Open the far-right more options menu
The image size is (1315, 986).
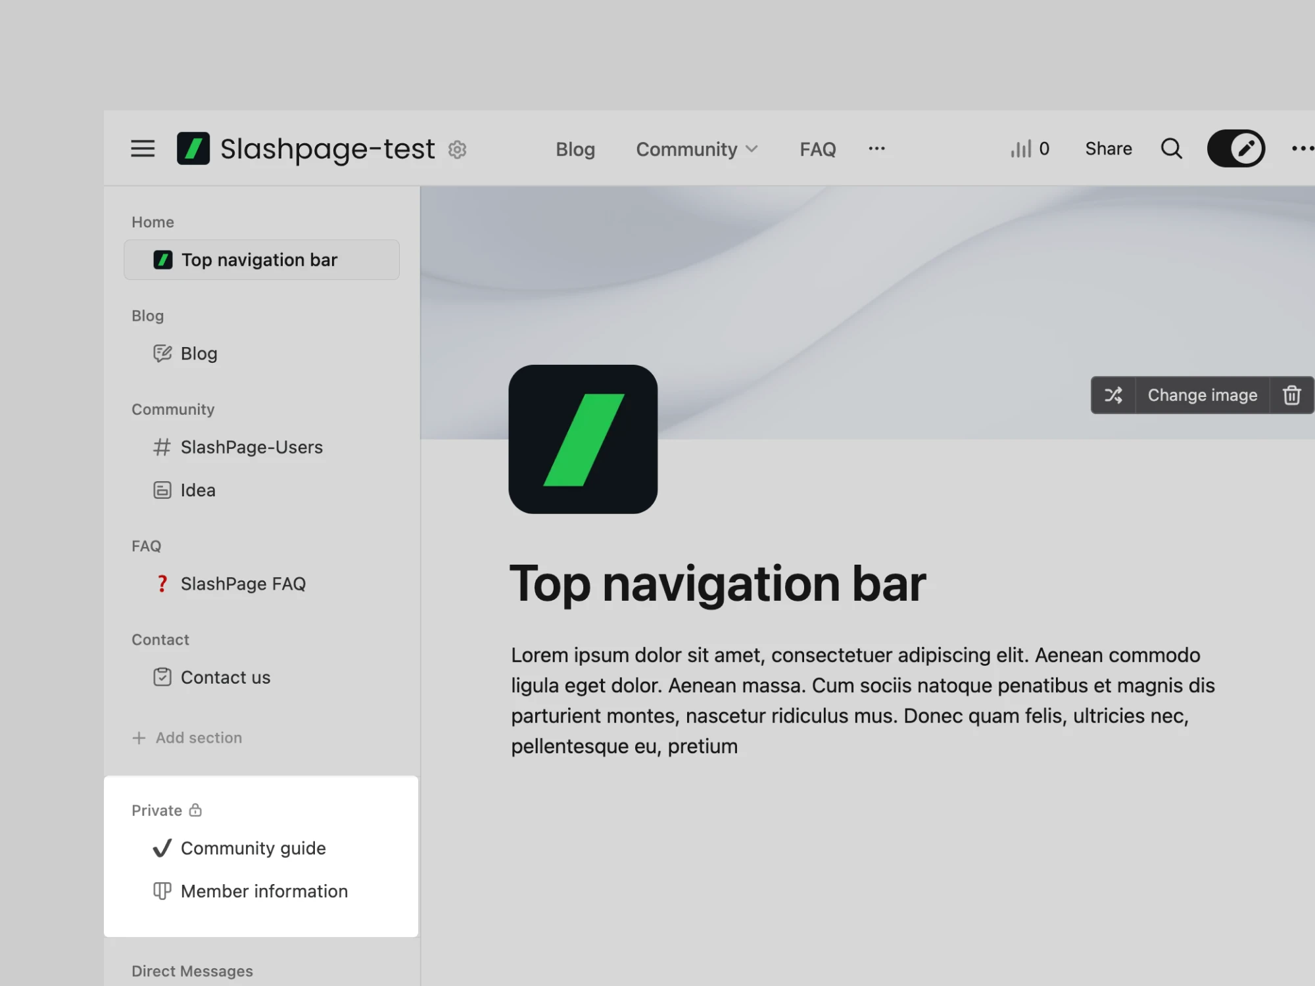tap(1303, 149)
